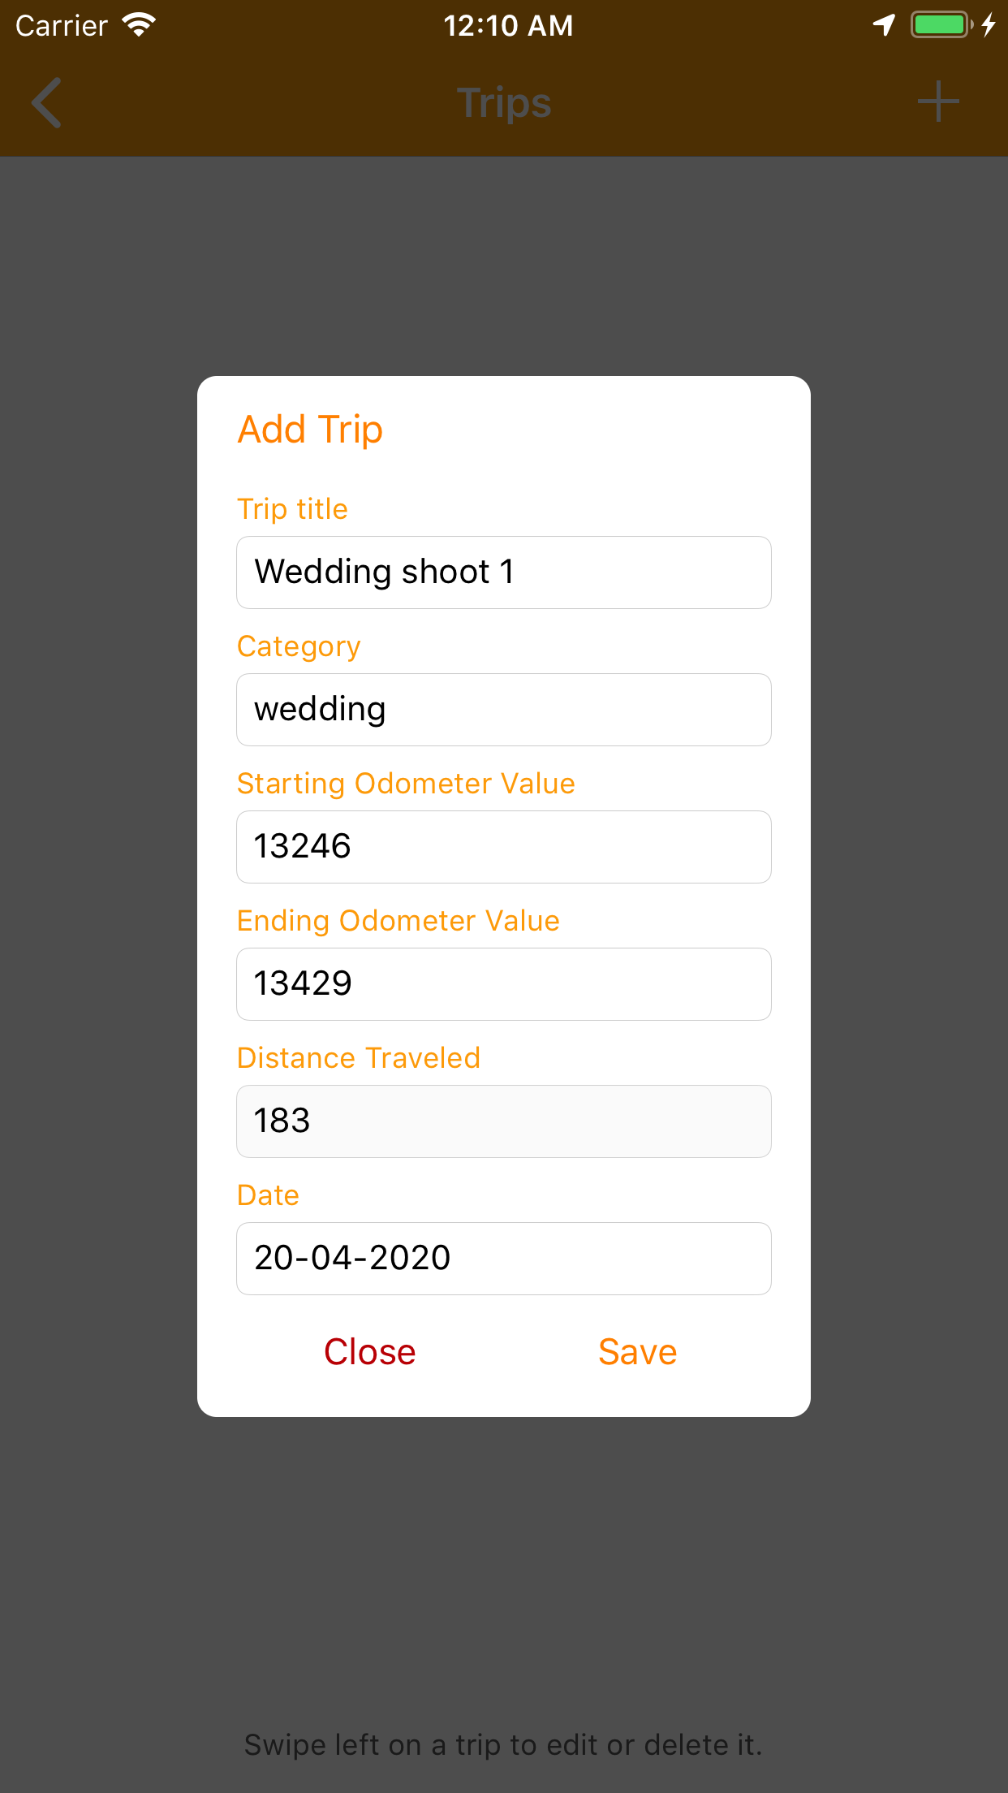Edit the Trip title field

503,572
